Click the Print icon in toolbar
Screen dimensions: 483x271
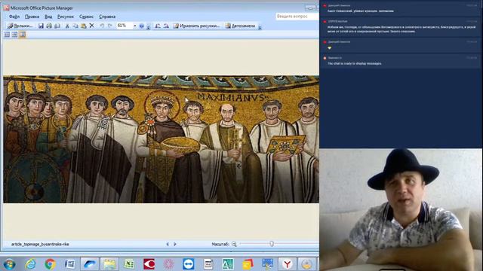tap(49, 26)
